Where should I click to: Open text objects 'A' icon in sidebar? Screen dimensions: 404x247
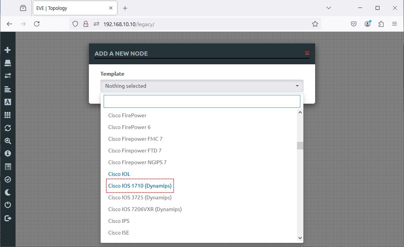tap(8, 102)
